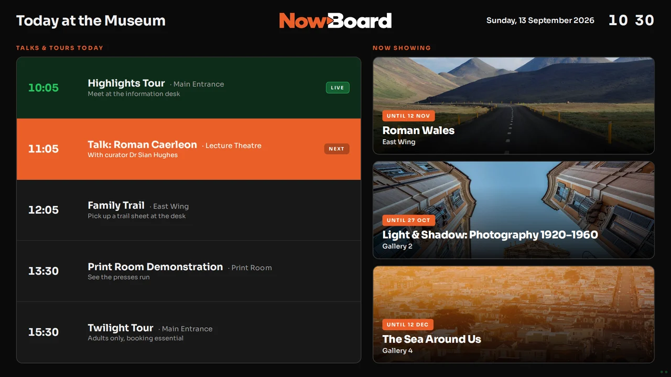Click the UNTIL 12 DEC badge
The image size is (671, 377).
pos(408,325)
